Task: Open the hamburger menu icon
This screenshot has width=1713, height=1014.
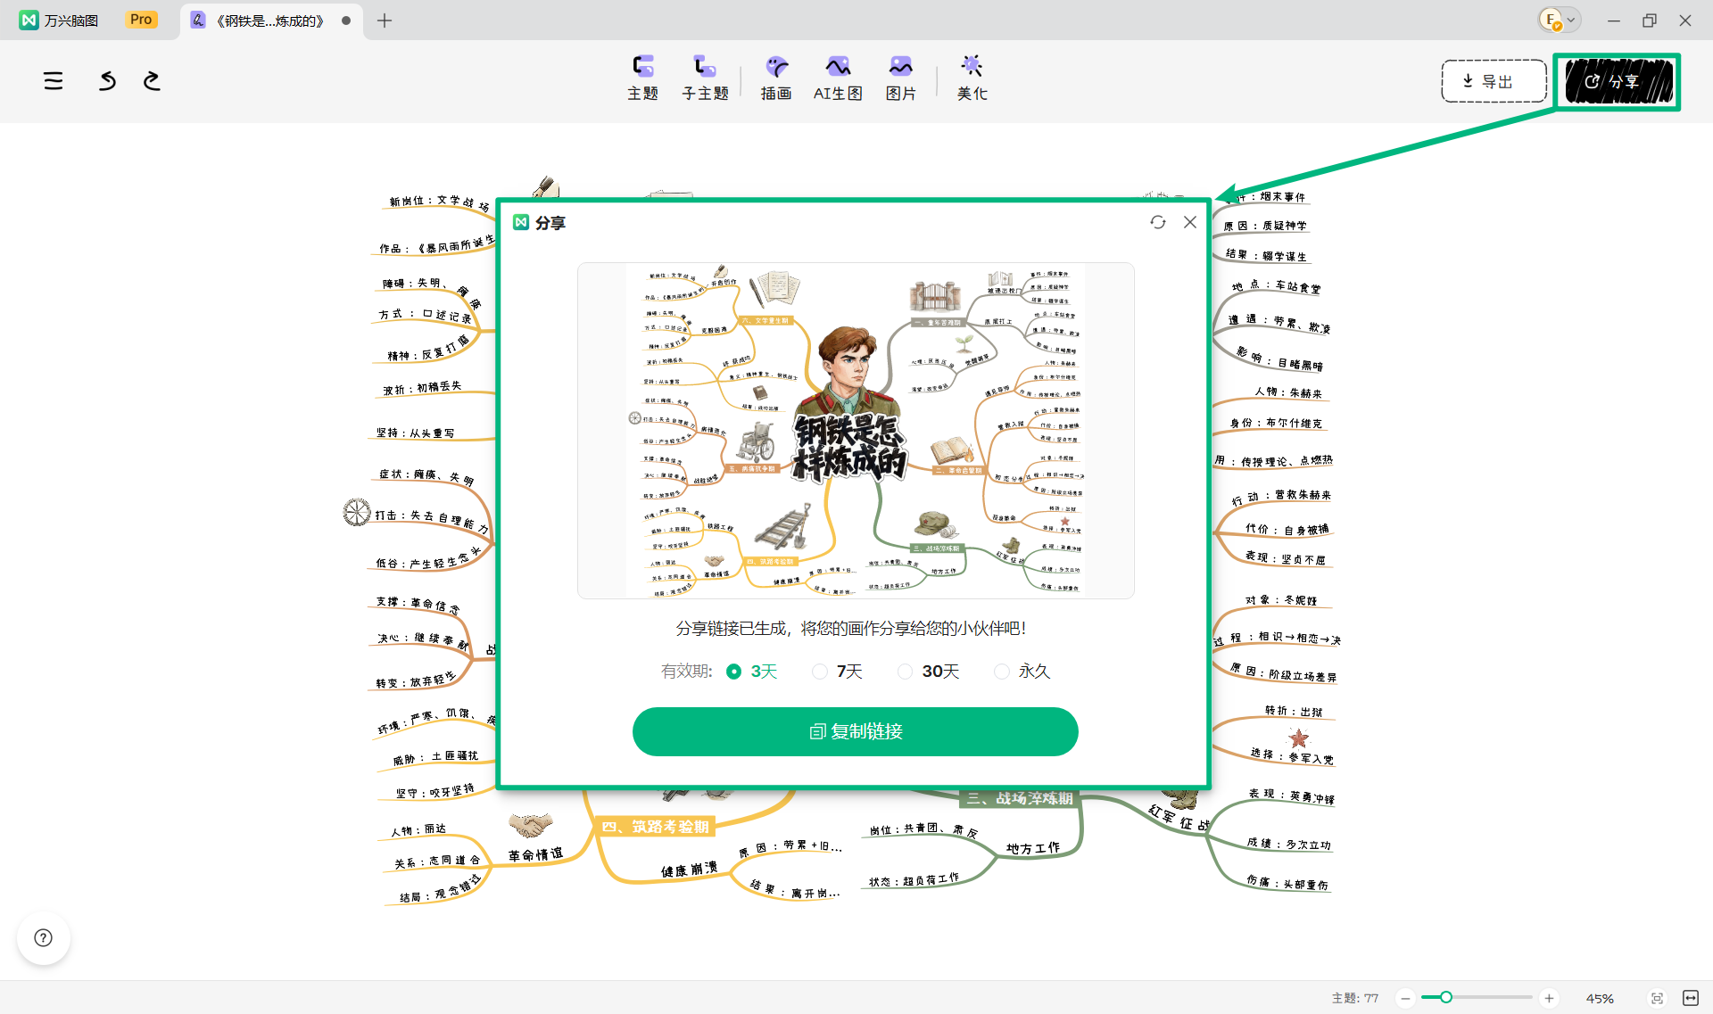Action: click(54, 81)
